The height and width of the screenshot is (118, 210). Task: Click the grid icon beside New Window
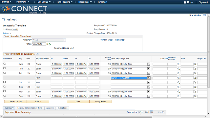click(x=204, y=15)
